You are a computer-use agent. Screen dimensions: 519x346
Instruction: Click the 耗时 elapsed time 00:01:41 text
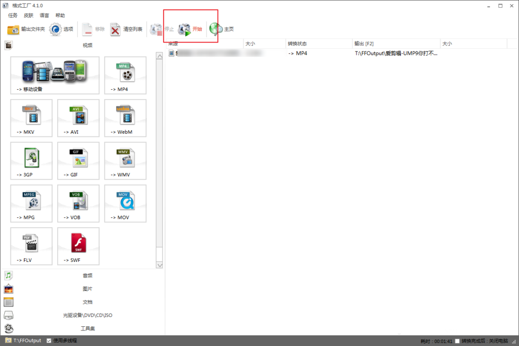click(x=436, y=341)
